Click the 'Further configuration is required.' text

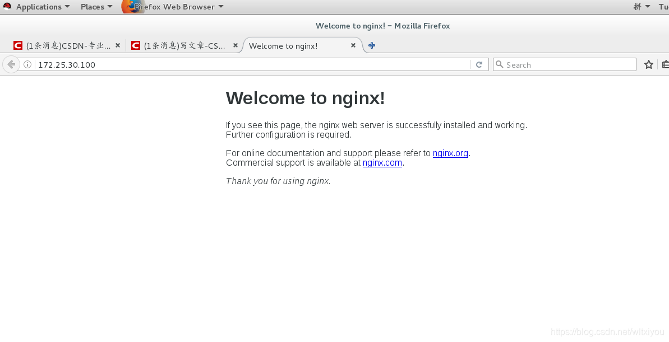coord(289,134)
